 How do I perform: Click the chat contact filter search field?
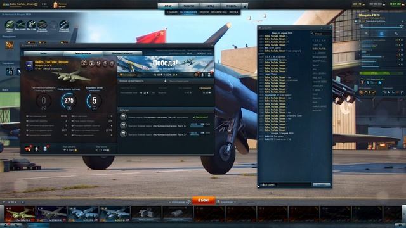click(322, 34)
